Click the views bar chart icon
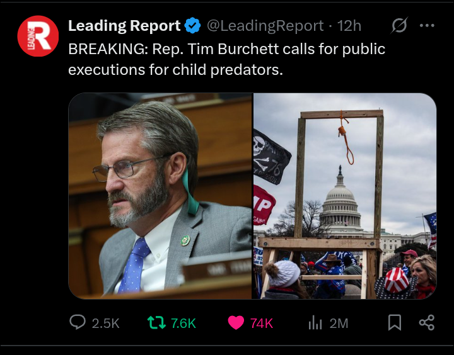Viewport: 454px width, 355px height. (315, 323)
